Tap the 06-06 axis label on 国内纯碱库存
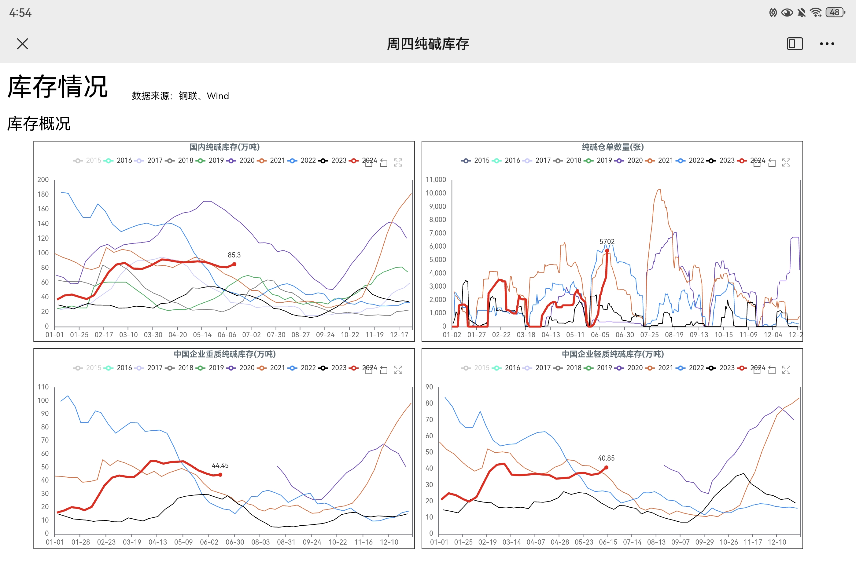This screenshot has height=562, width=856. (227, 335)
